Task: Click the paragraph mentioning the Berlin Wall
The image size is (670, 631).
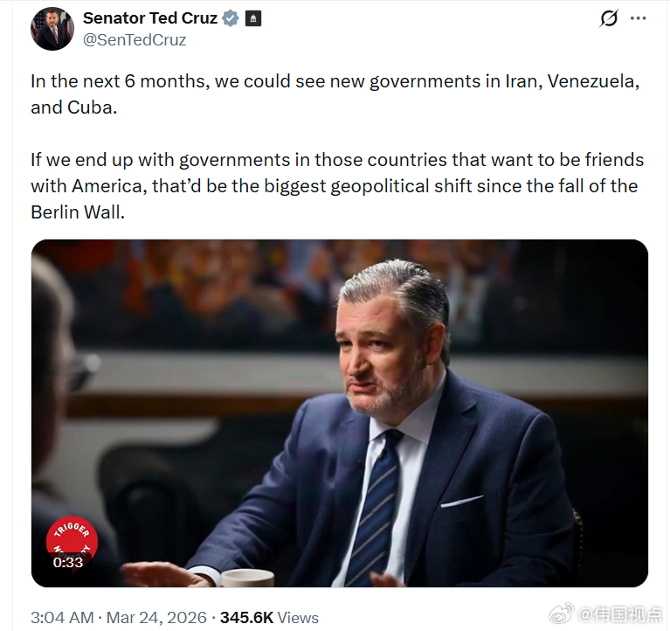Action: [x=336, y=185]
